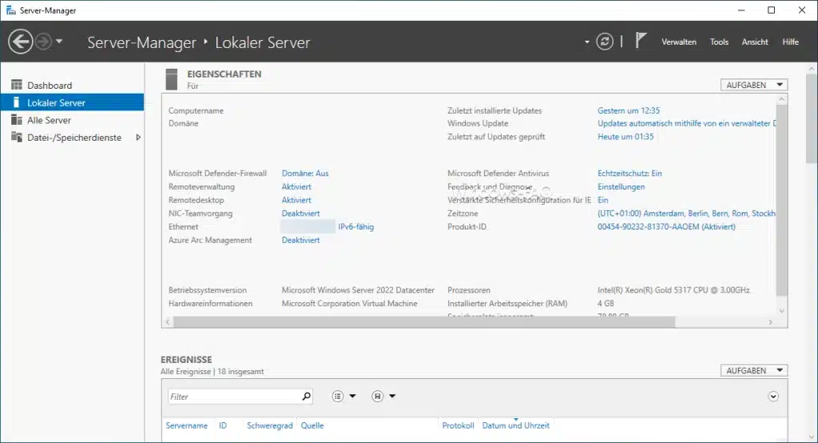This screenshot has height=443, width=818.
Task: Click Ein for IE security configuration
Action: click(x=603, y=200)
